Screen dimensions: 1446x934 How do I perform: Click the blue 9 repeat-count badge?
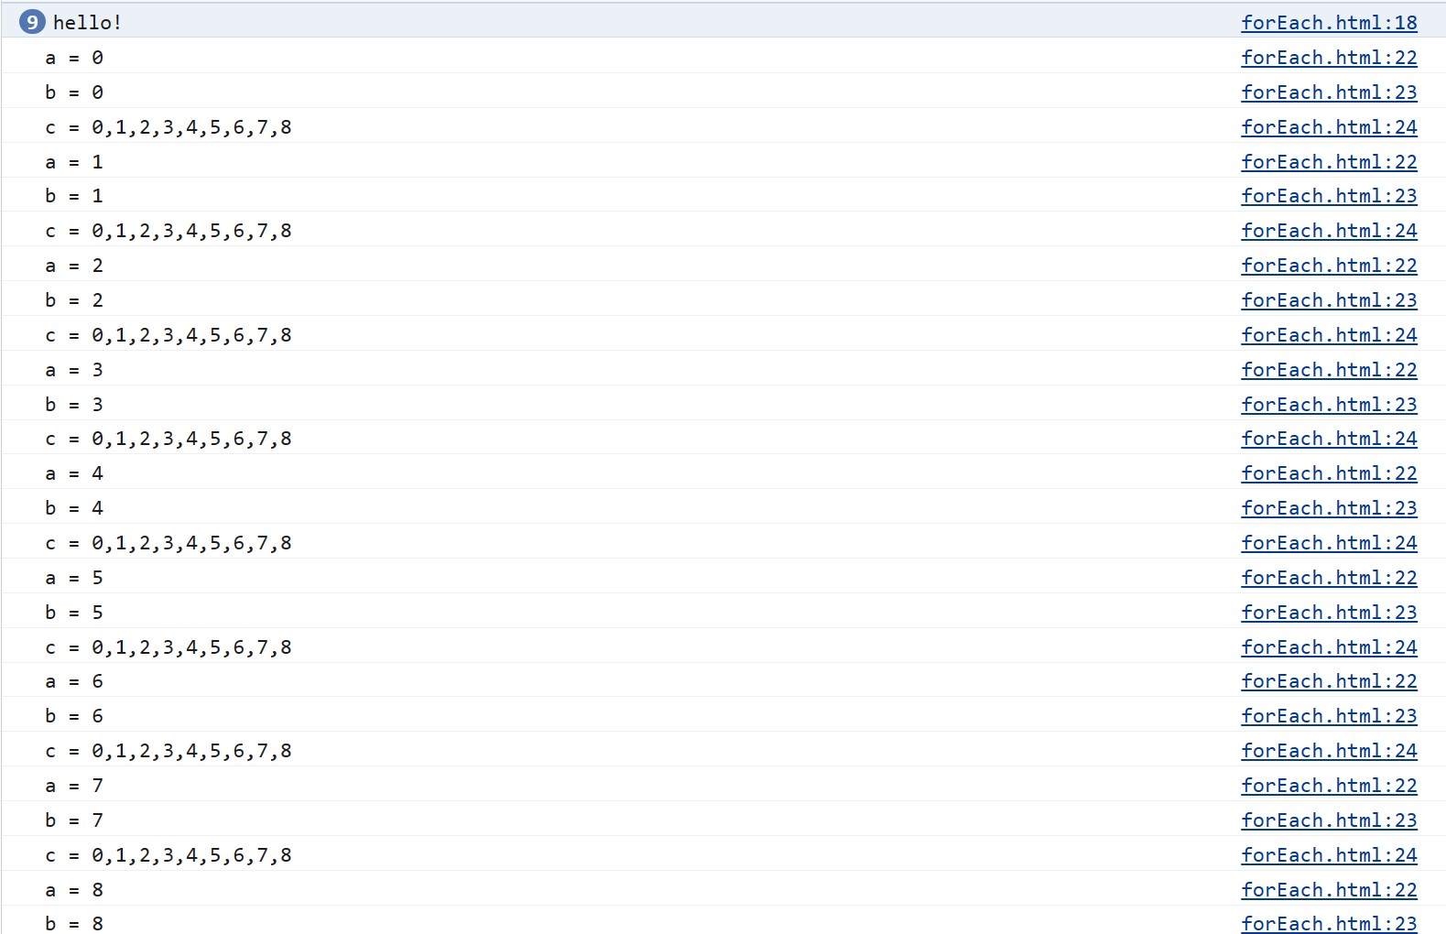(x=32, y=22)
